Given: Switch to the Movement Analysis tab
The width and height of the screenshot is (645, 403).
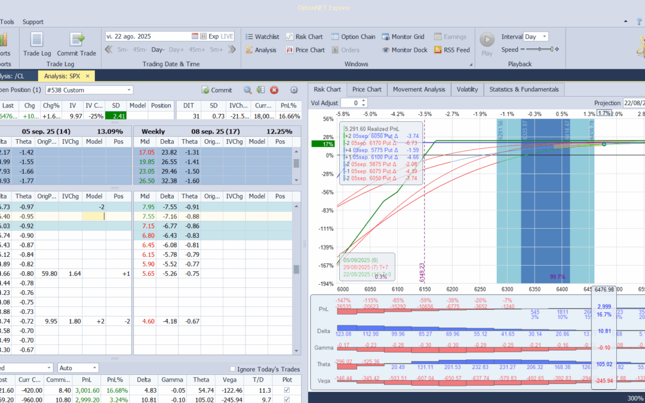Looking at the screenshot, I should click(419, 90).
